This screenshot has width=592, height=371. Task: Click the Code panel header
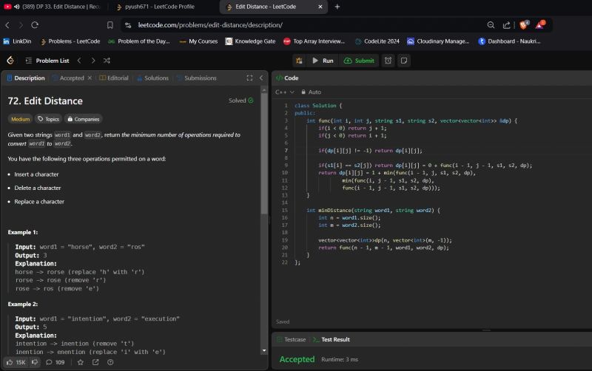point(287,78)
